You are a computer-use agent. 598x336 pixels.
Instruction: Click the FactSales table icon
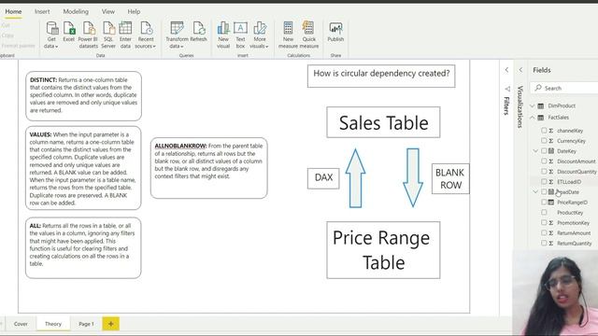541,118
